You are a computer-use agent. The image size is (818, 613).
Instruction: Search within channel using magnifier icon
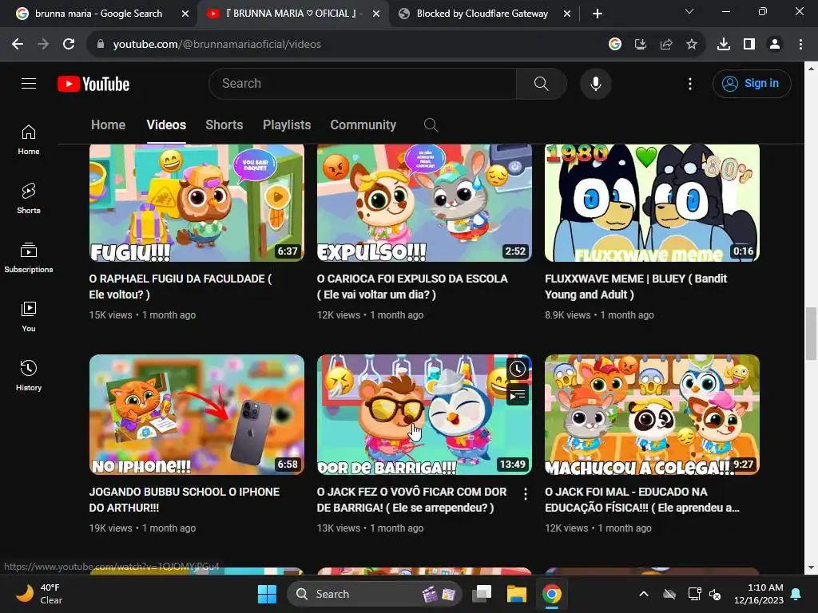point(431,125)
